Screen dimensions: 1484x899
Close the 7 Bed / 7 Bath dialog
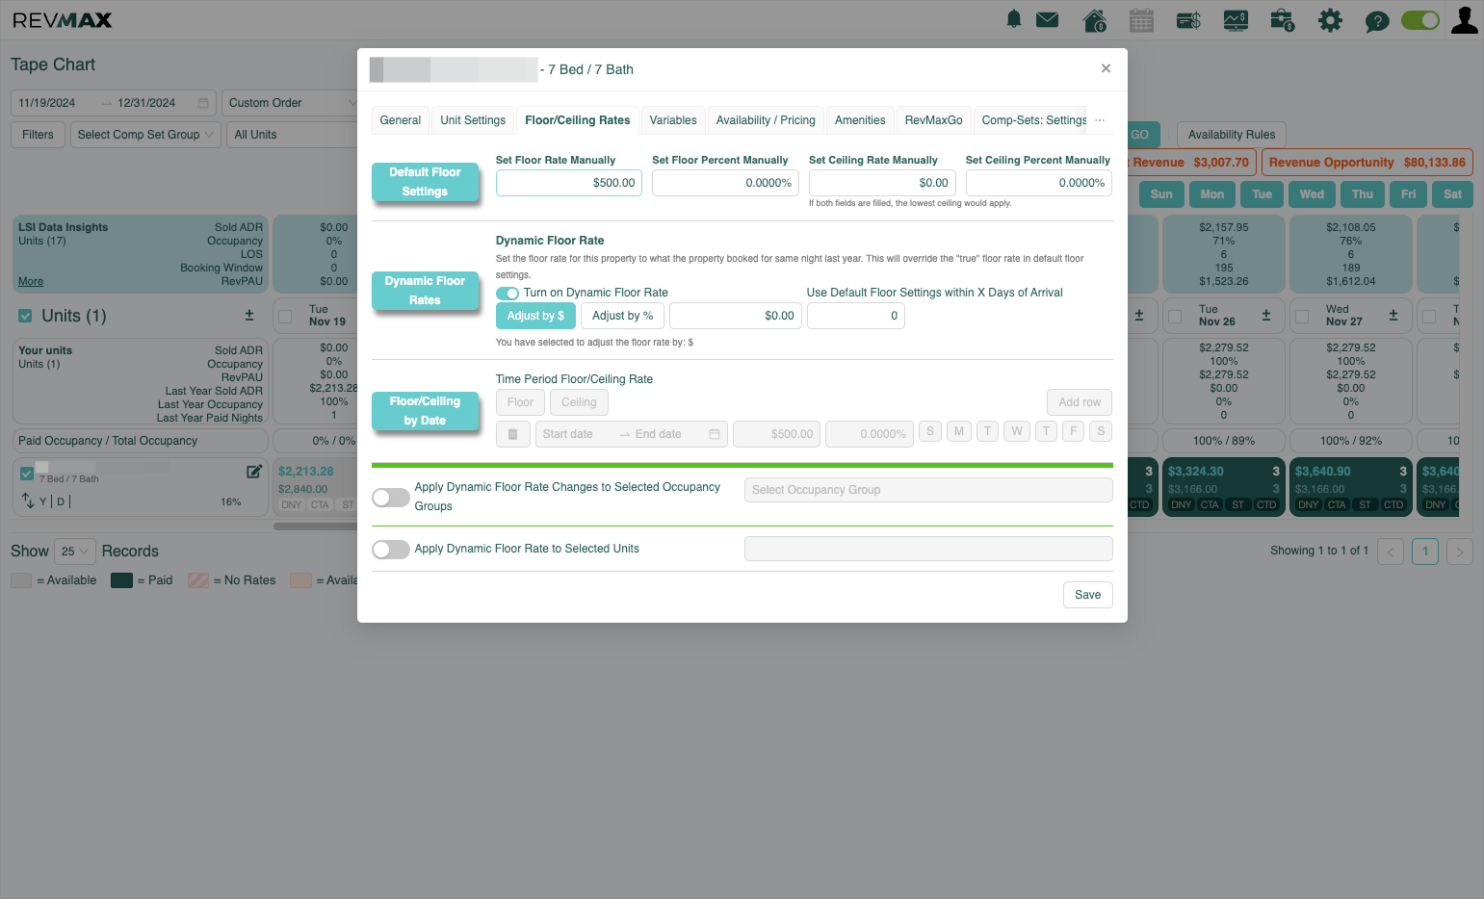[1106, 68]
